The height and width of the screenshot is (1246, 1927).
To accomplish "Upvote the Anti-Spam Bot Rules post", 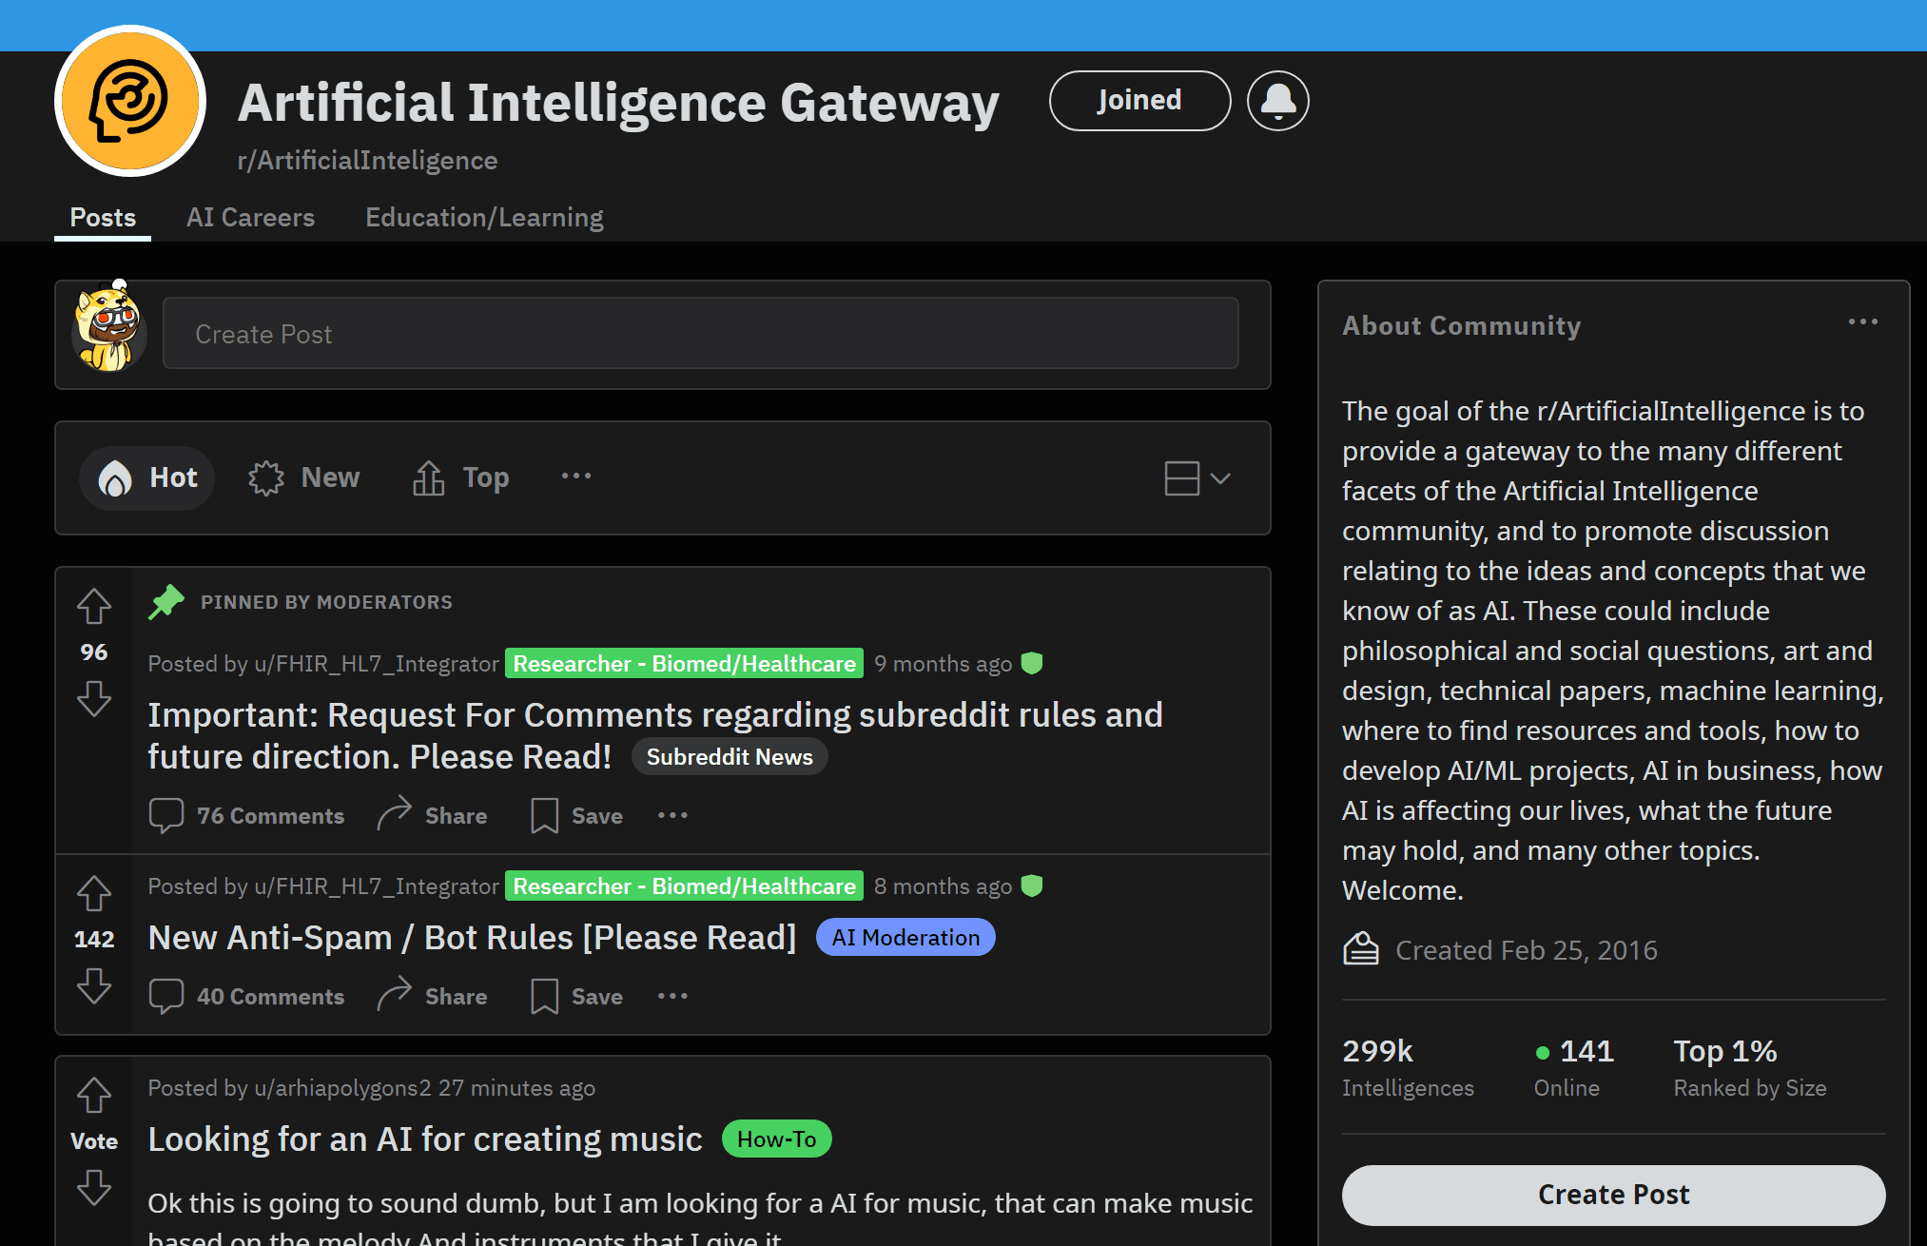I will point(94,893).
